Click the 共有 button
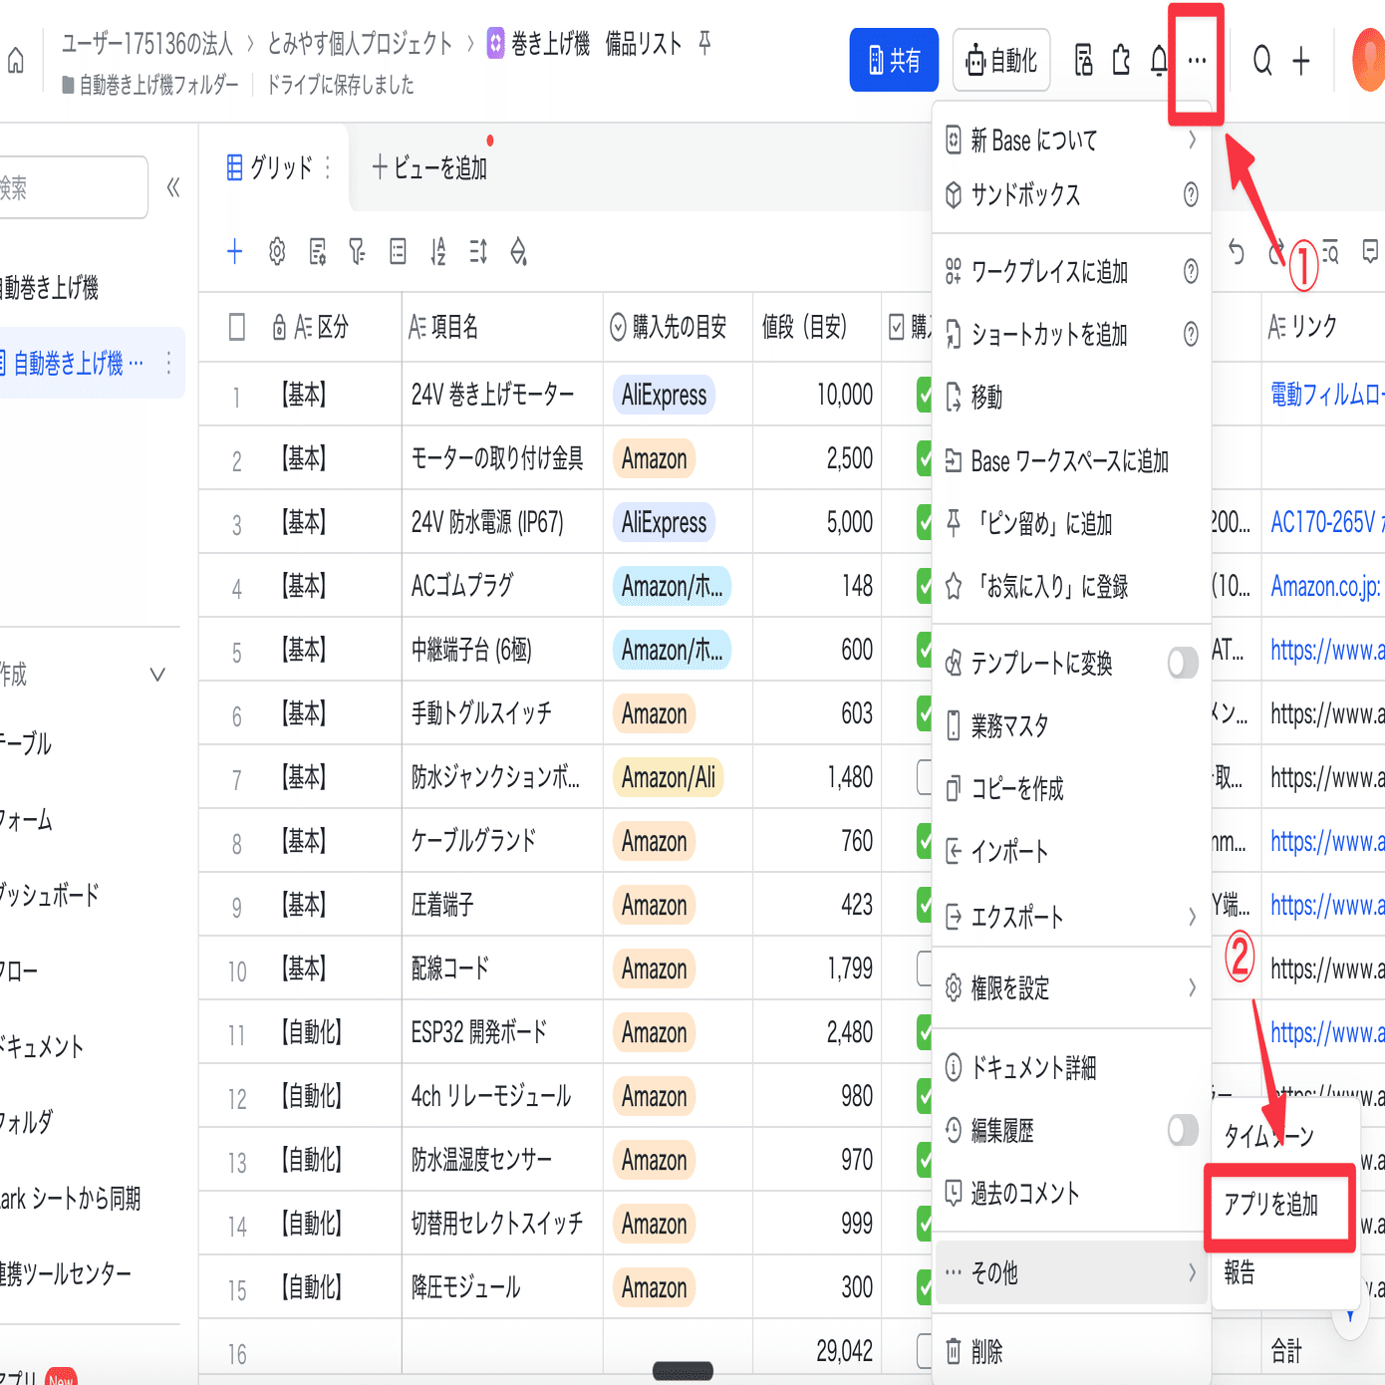The image size is (1385, 1385). click(x=894, y=60)
